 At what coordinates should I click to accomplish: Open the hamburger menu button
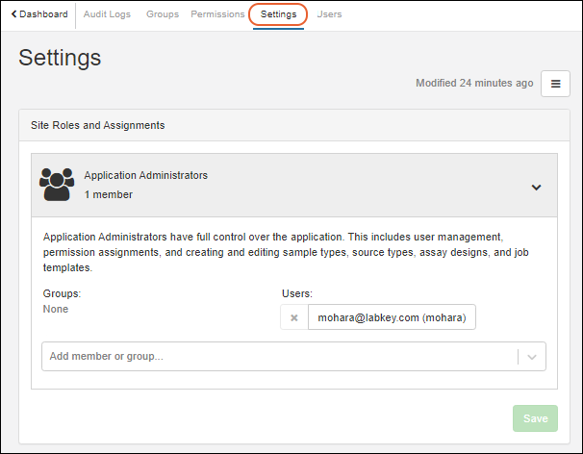pyautogui.click(x=555, y=84)
